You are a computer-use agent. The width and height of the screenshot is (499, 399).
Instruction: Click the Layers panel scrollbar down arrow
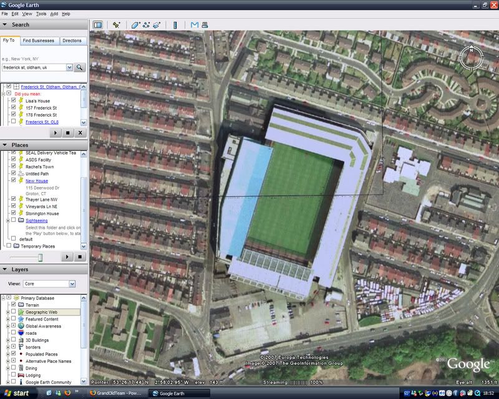pos(84,381)
